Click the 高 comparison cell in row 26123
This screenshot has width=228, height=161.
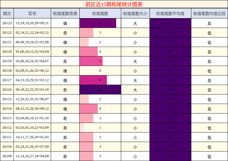[x=210, y=23]
